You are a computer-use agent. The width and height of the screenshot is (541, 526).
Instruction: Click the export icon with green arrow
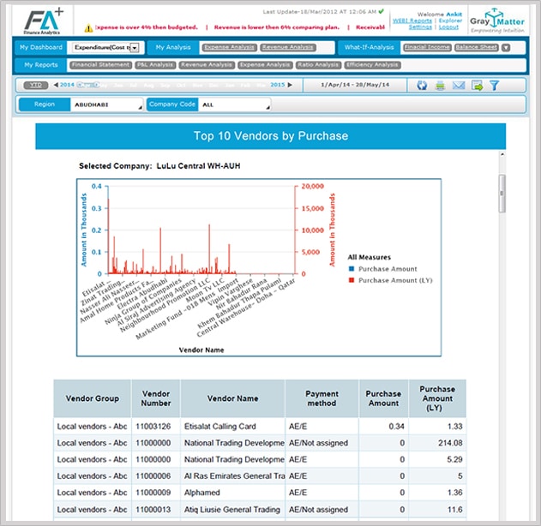(x=478, y=85)
